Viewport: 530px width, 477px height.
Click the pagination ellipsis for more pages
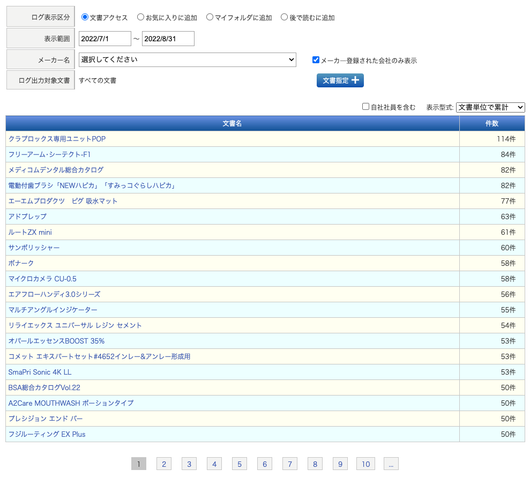click(x=391, y=464)
